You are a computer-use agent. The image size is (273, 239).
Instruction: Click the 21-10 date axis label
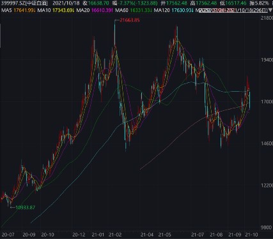click(x=251, y=235)
